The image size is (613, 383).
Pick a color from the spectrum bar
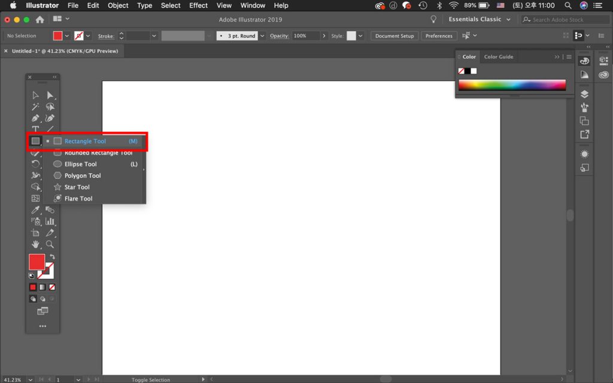point(512,85)
